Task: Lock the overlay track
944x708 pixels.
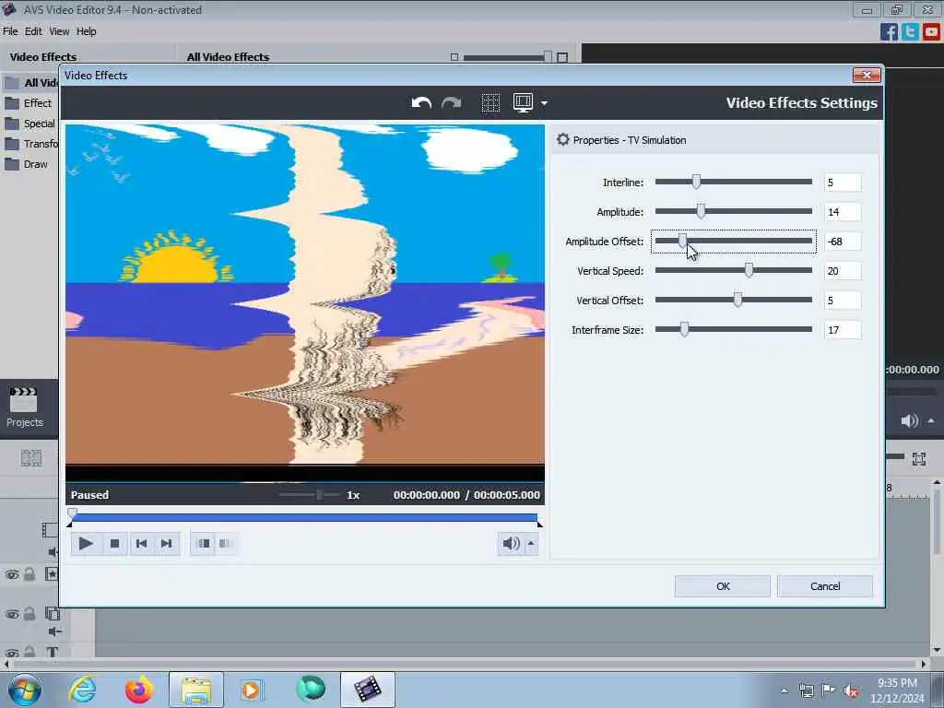Action: click(x=29, y=614)
